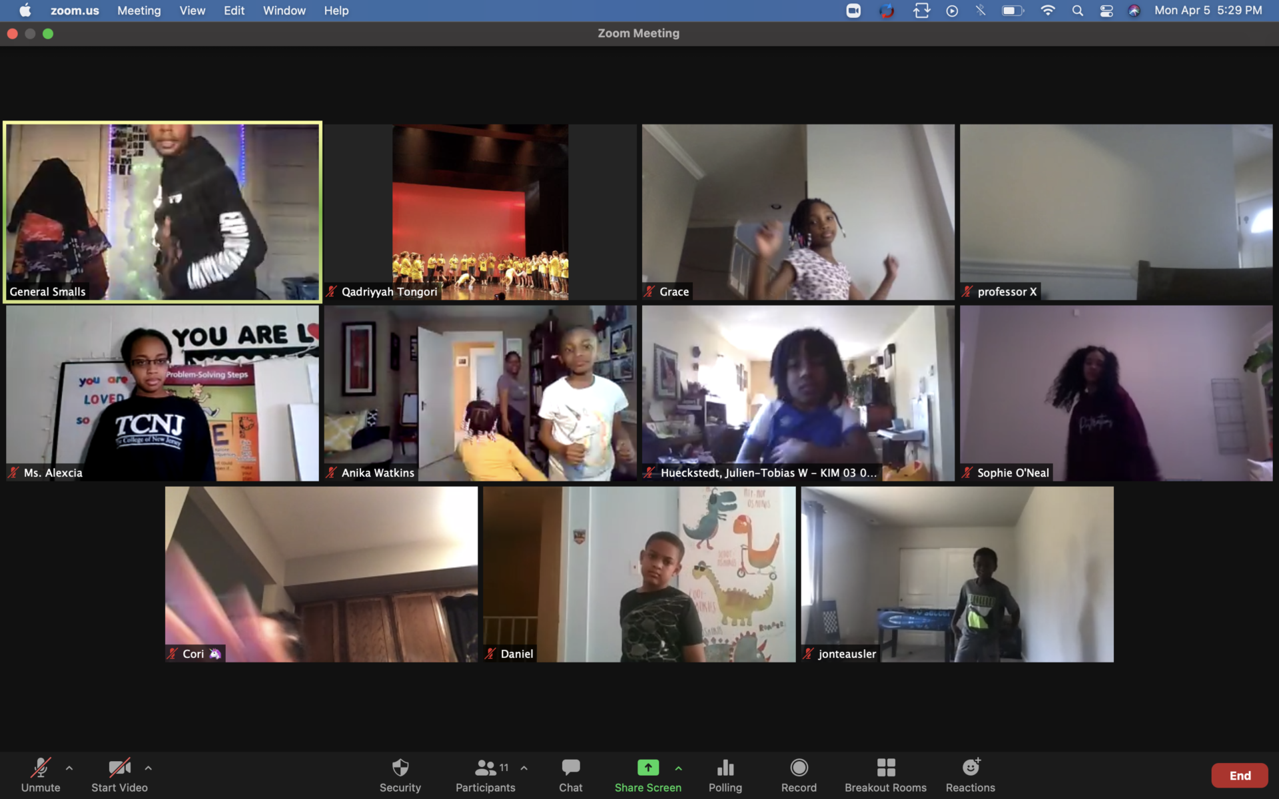The height and width of the screenshot is (799, 1279).
Task: Click the red End button
Action: tap(1239, 775)
